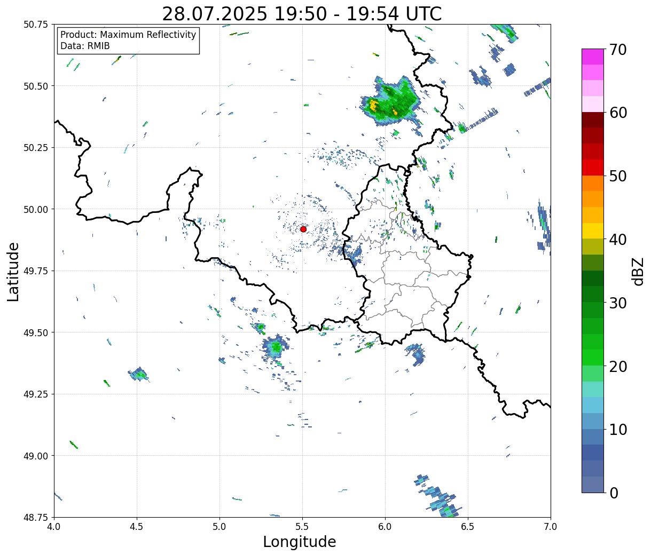Click the turquoise colorbar swatch near 15

tap(593, 390)
